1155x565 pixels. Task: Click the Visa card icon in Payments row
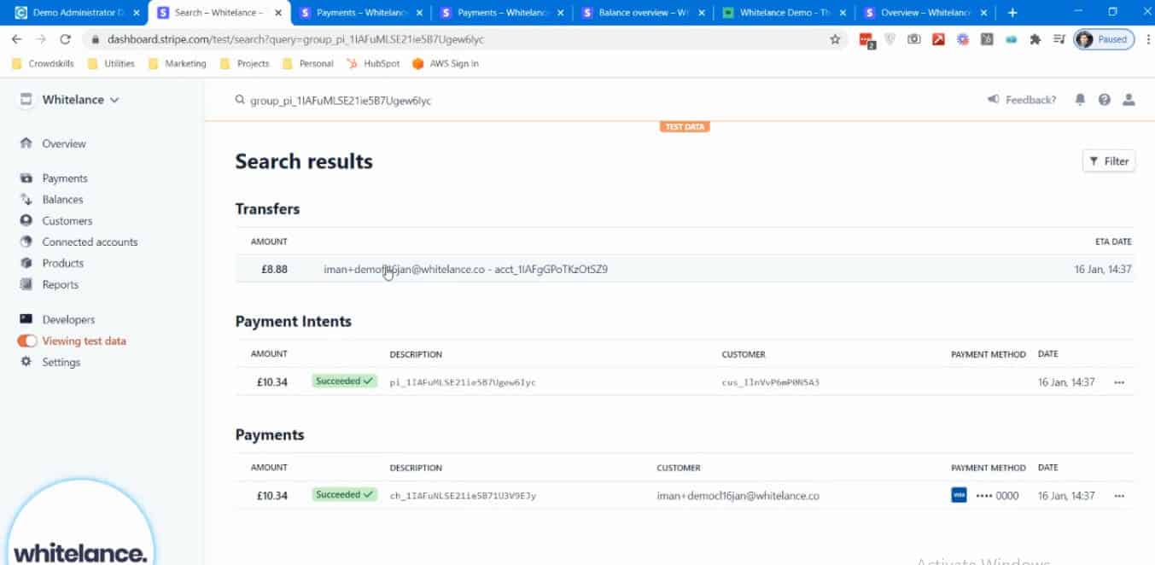959,495
